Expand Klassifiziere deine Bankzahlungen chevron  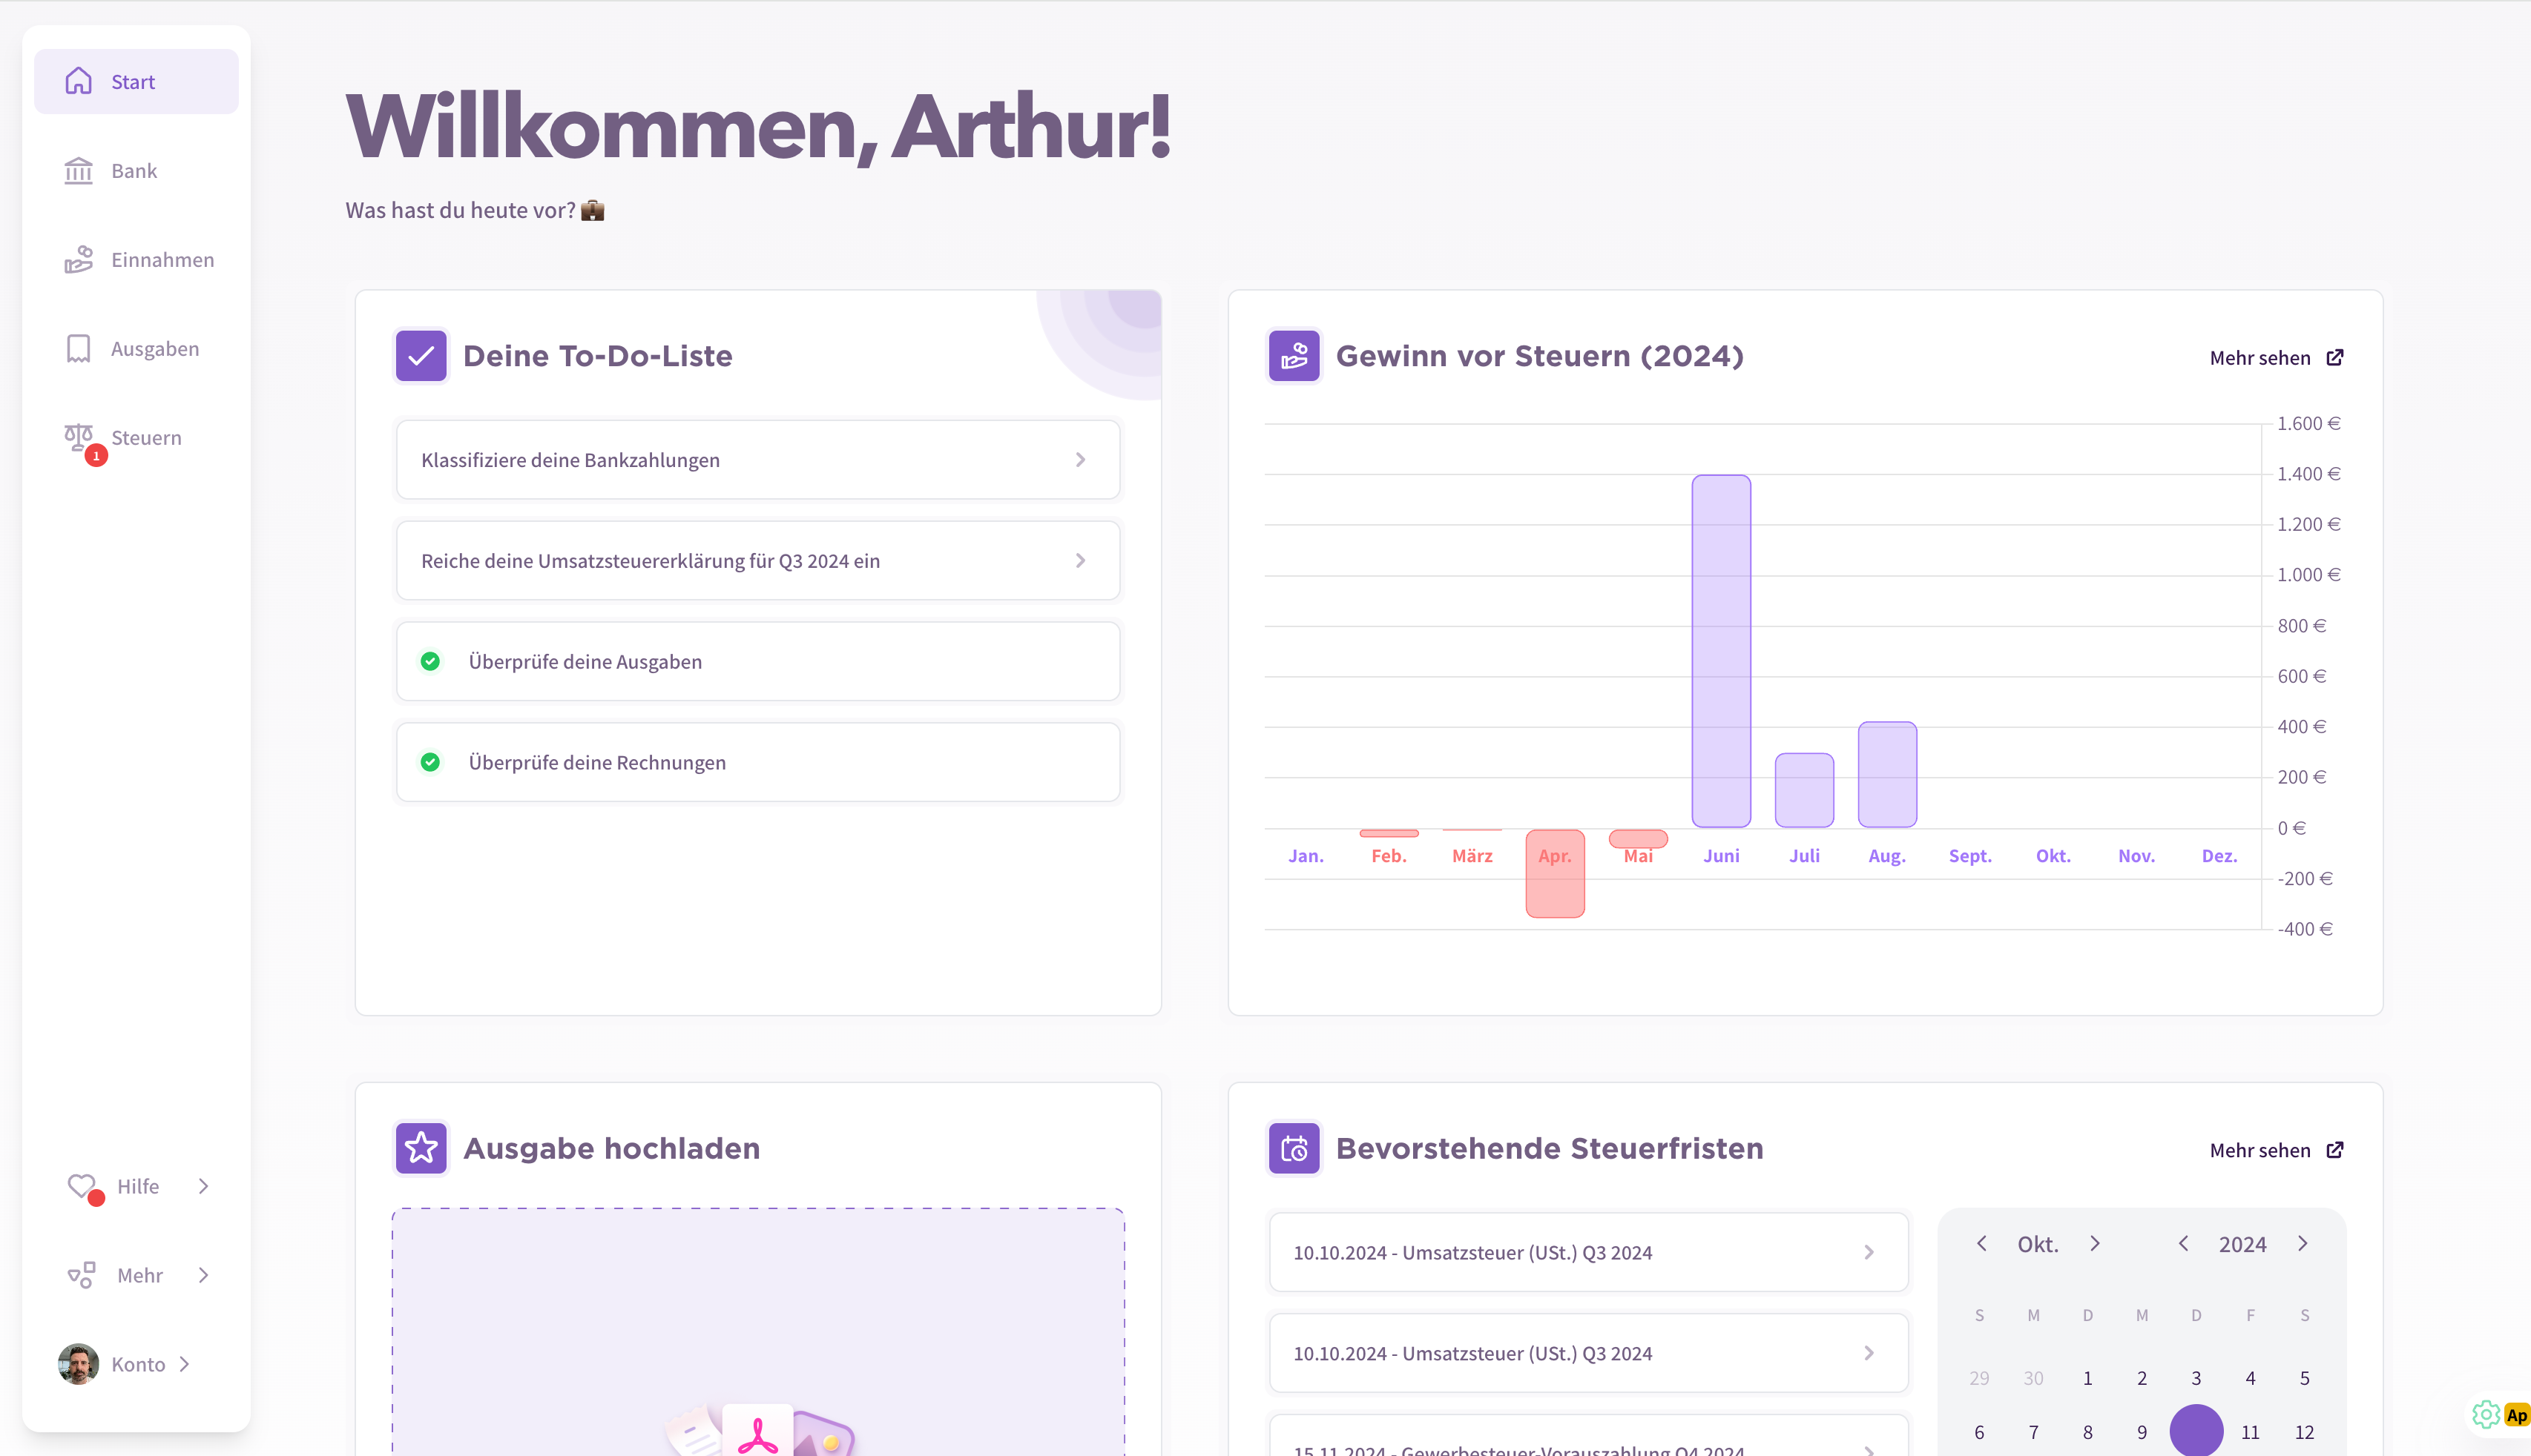click(x=1081, y=460)
